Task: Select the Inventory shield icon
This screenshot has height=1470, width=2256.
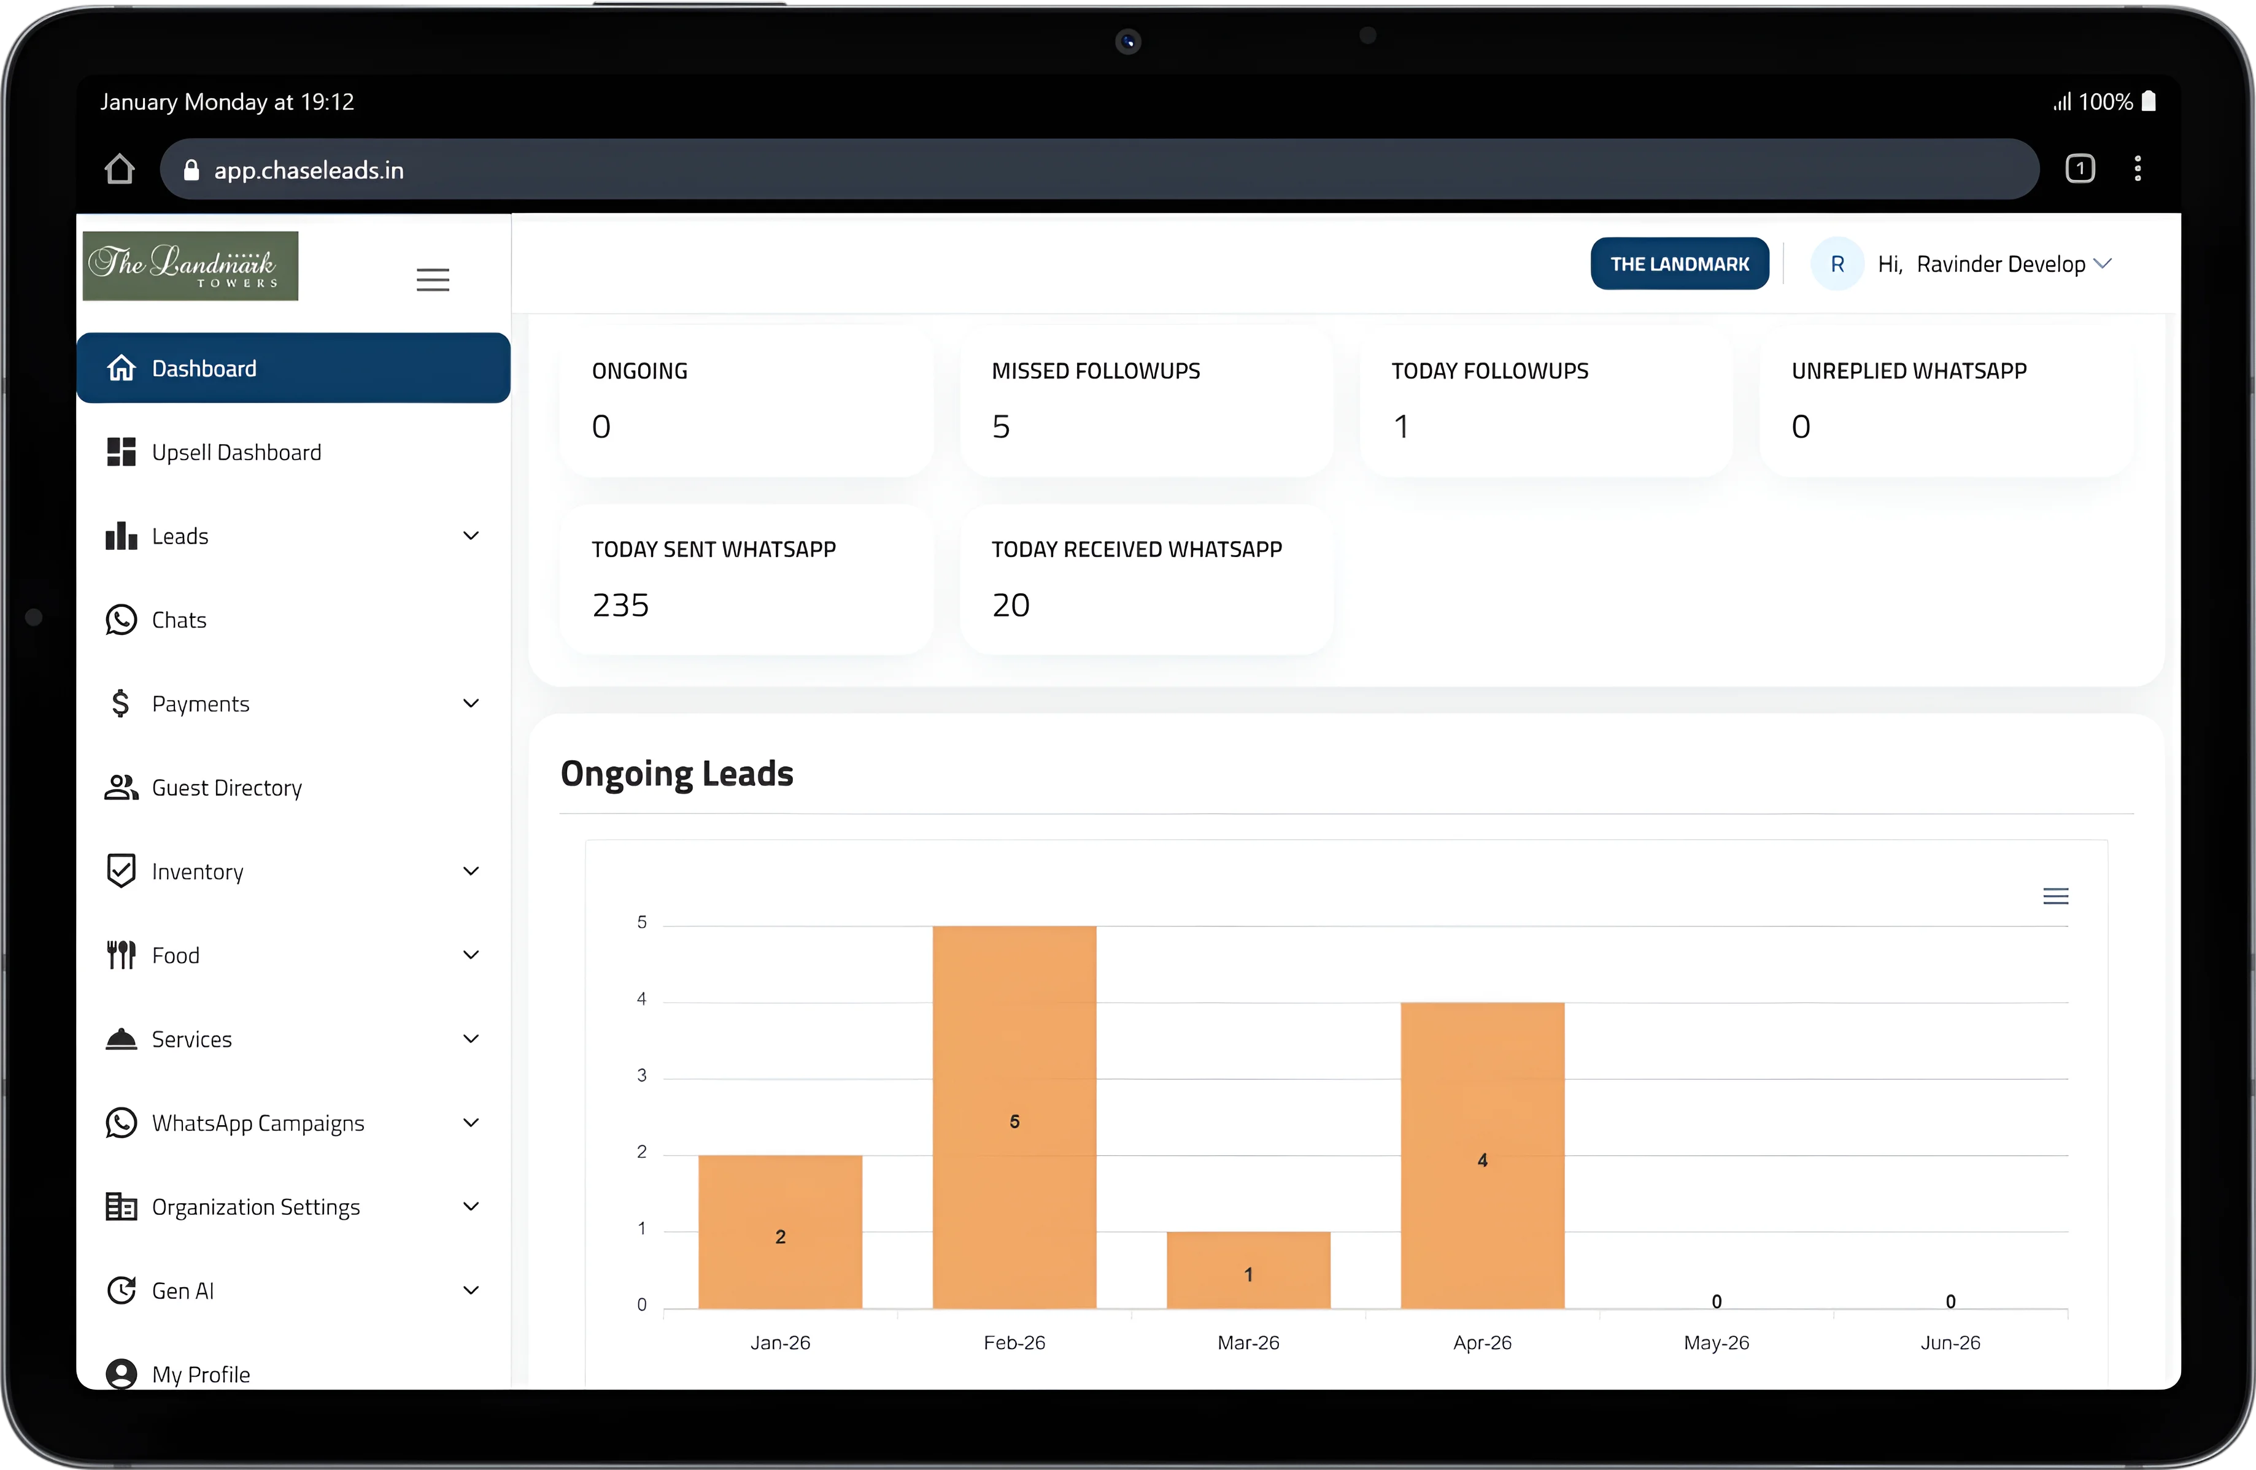Action: pos(120,870)
